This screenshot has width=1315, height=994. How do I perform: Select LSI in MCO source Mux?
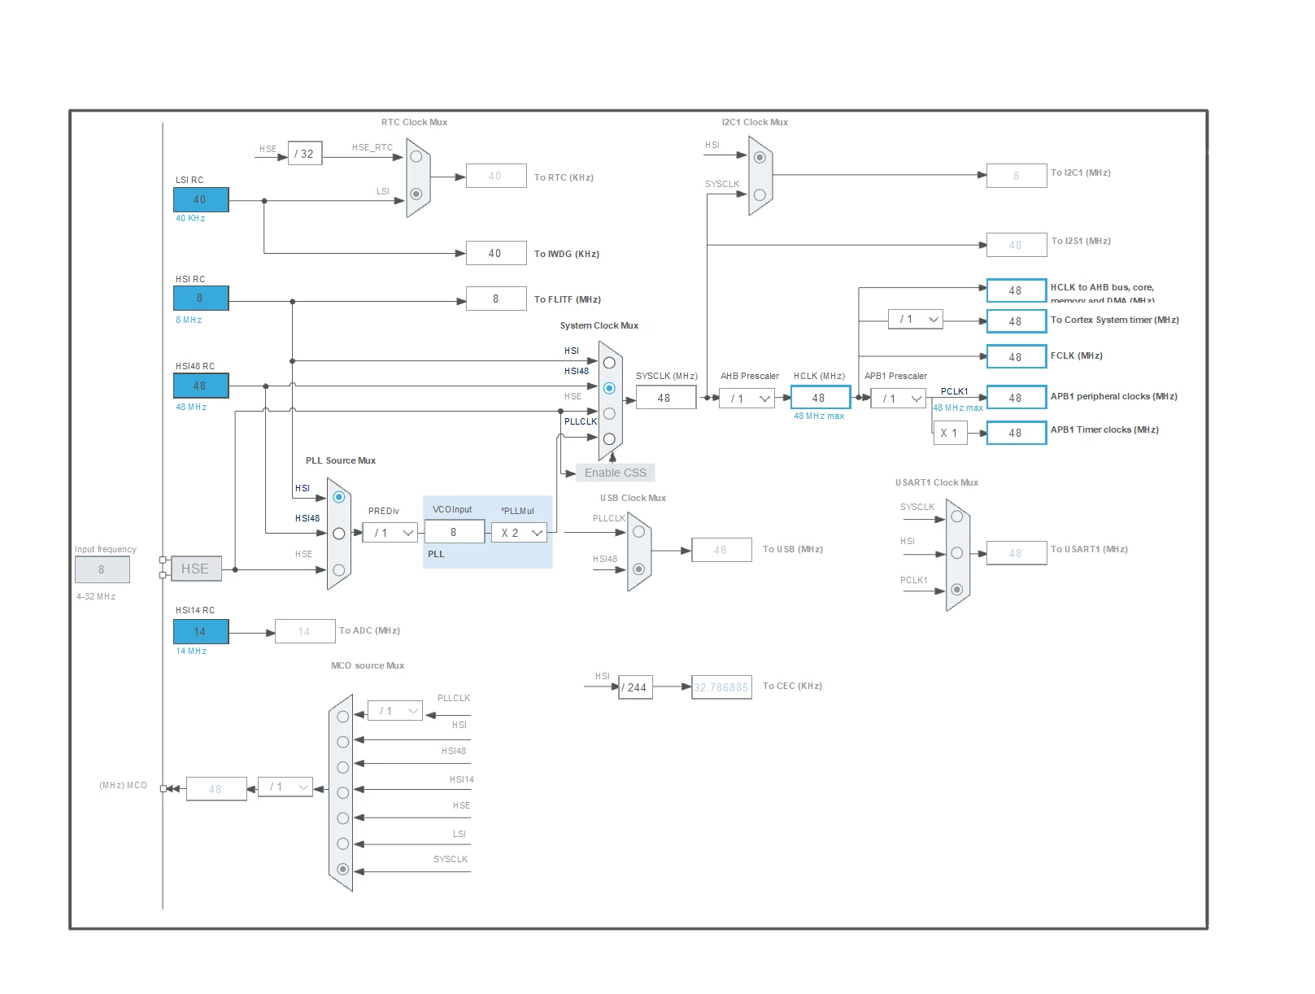[x=343, y=844]
